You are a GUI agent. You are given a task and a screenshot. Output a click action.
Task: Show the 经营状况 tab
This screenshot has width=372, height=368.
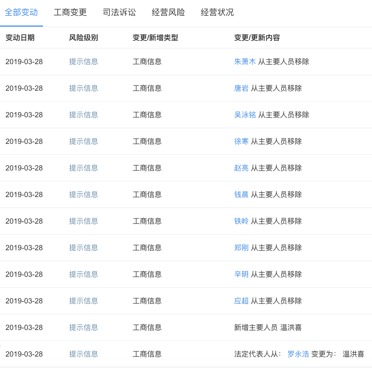point(217,12)
